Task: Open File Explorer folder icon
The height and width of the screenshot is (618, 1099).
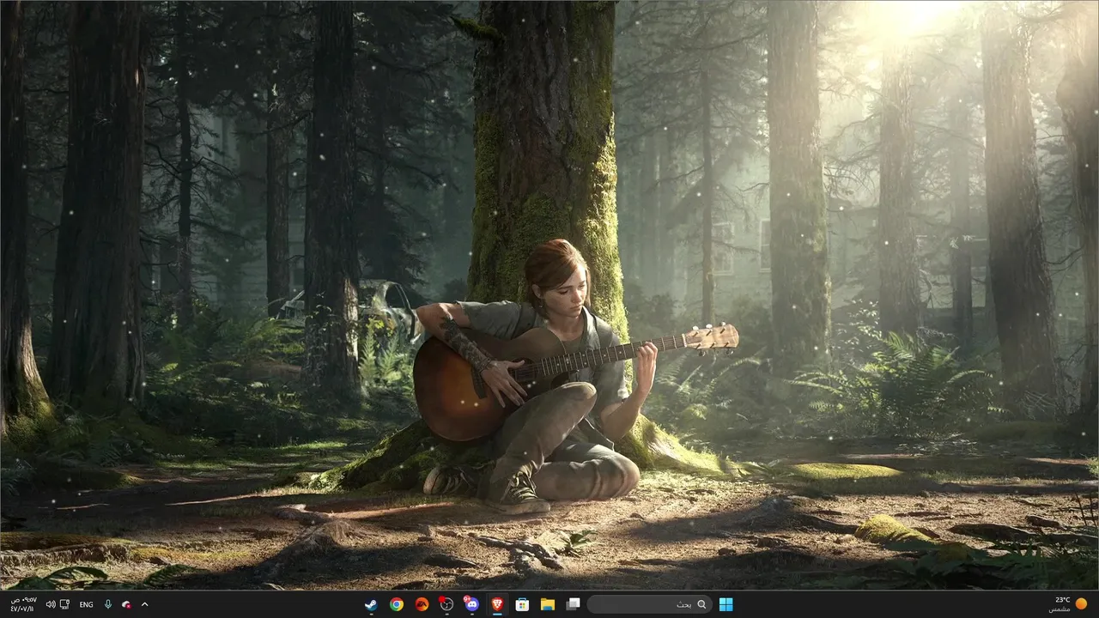Action: coord(547,604)
